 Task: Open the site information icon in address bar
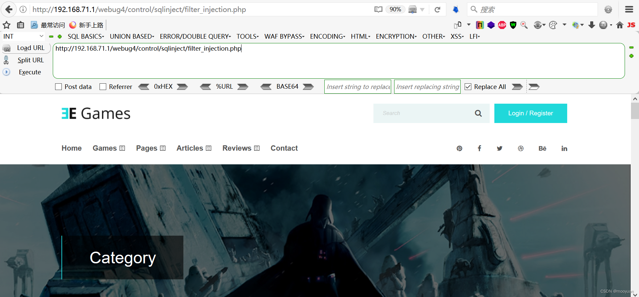click(x=23, y=9)
